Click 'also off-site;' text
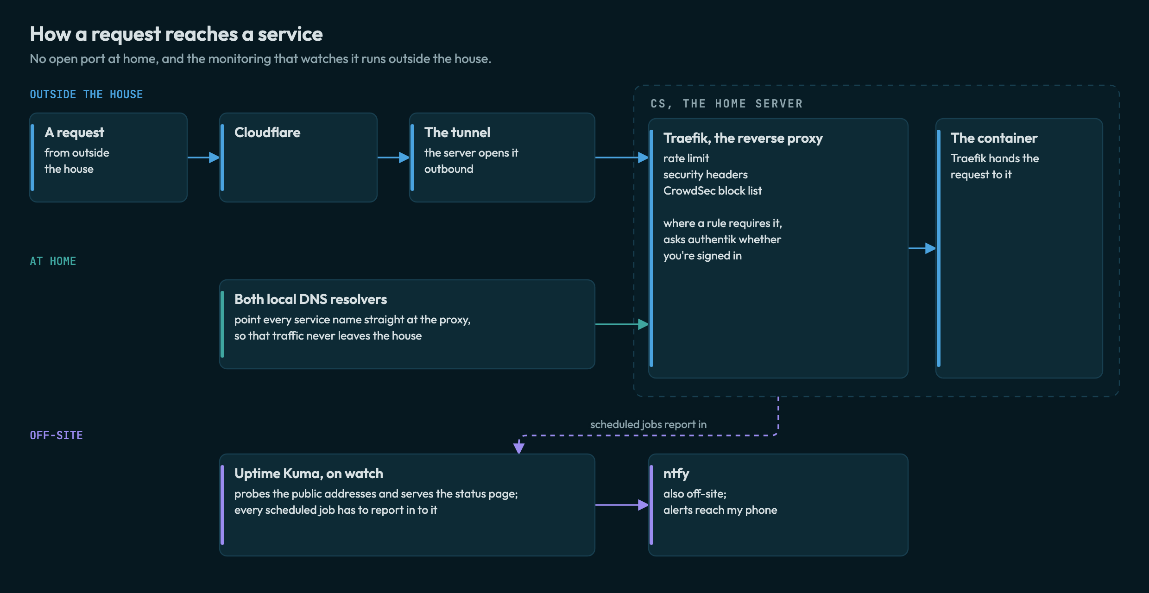Viewport: 1149px width, 593px height. pos(695,494)
